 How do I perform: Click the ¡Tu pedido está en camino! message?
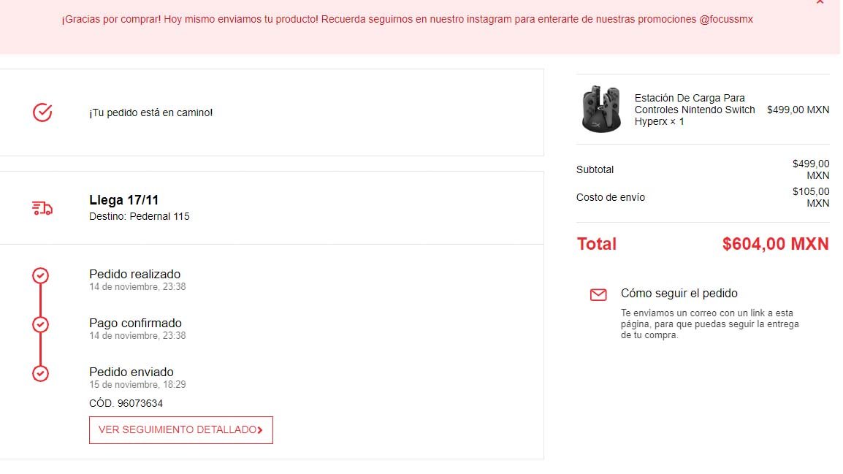(151, 112)
